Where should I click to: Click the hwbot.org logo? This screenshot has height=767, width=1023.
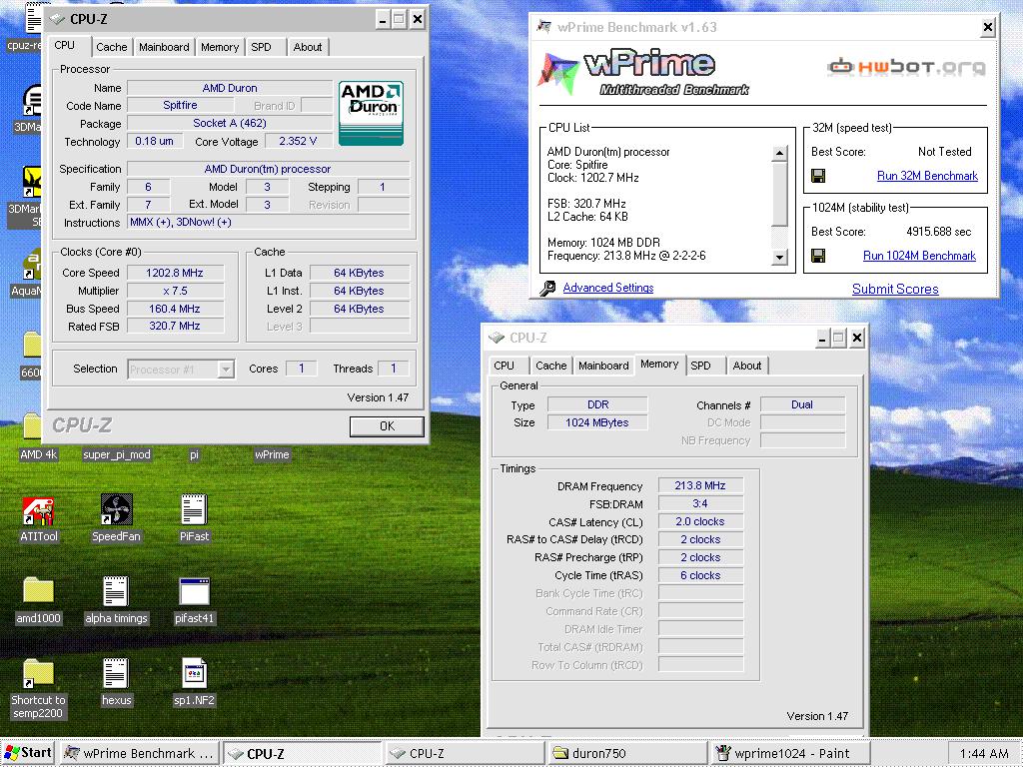pos(907,67)
